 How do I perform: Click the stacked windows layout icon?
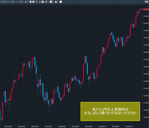click(x=61, y=2)
